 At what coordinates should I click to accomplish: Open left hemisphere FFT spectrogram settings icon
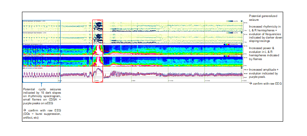coord(242,45)
